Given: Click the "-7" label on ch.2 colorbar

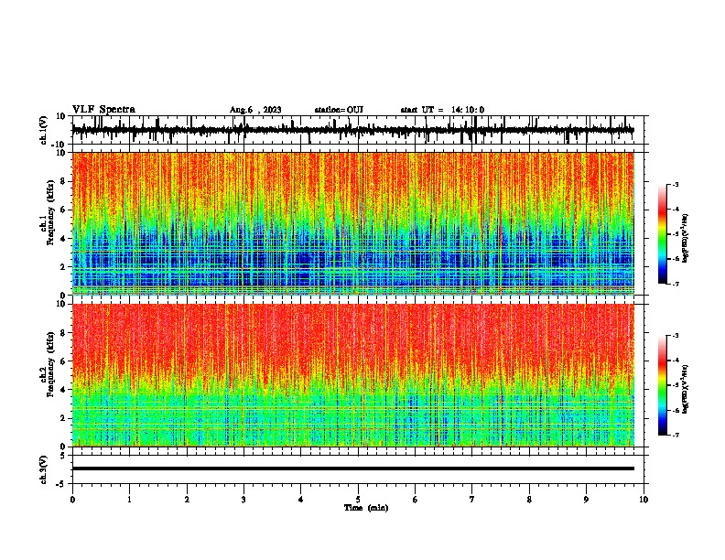Looking at the screenshot, I should 675,435.
